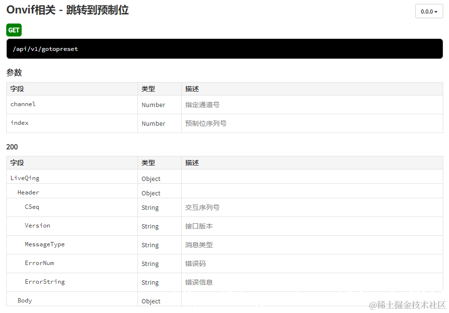Click the Object type in the Header row
This screenshot has height=313, width=449.
coord(151,193)
